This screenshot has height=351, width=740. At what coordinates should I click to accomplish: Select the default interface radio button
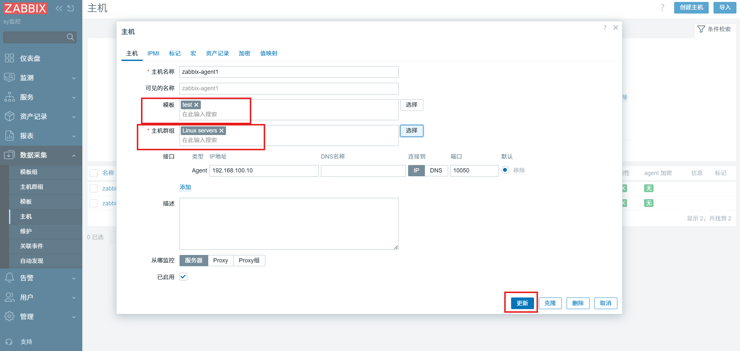pyautogui.click(x=505, y=170)
